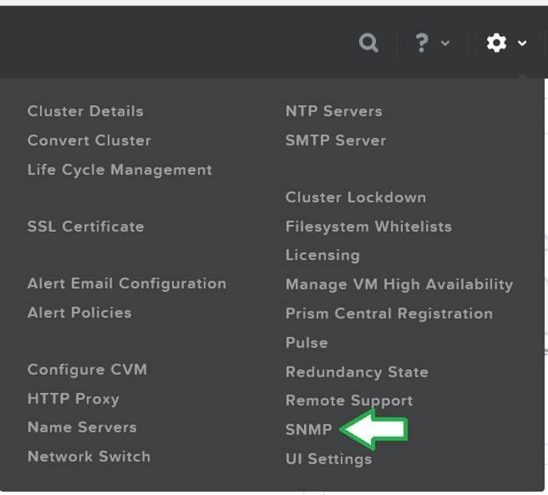This screenshot has height=495, width=548.
Task: Expand the chevron beside the help icon
Action: 445,43
